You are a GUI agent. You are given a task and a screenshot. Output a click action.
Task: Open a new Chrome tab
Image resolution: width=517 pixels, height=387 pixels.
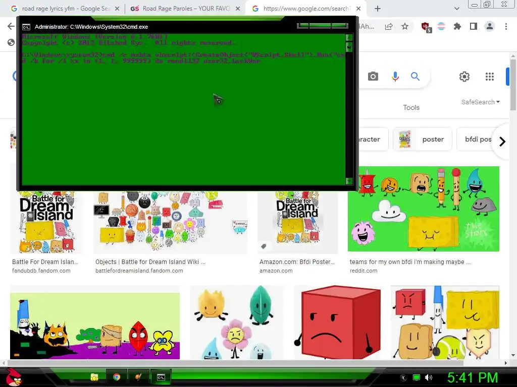tap(378, 9)
